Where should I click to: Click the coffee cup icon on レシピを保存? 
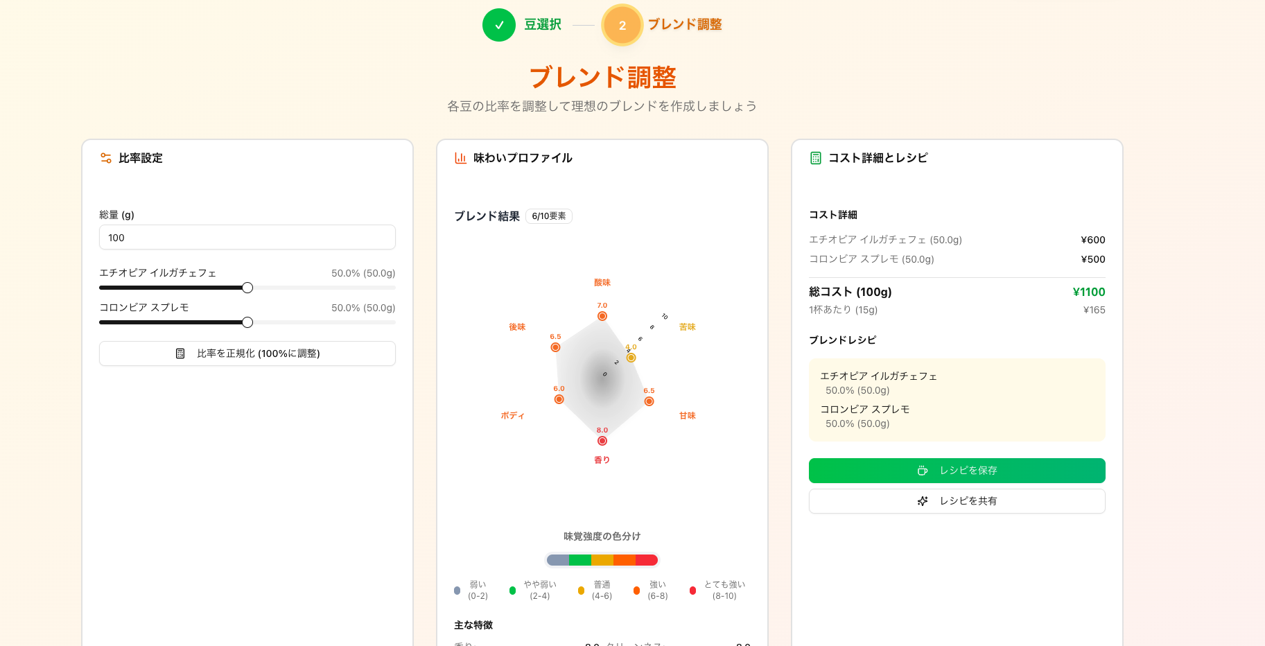tap(923, 471)
